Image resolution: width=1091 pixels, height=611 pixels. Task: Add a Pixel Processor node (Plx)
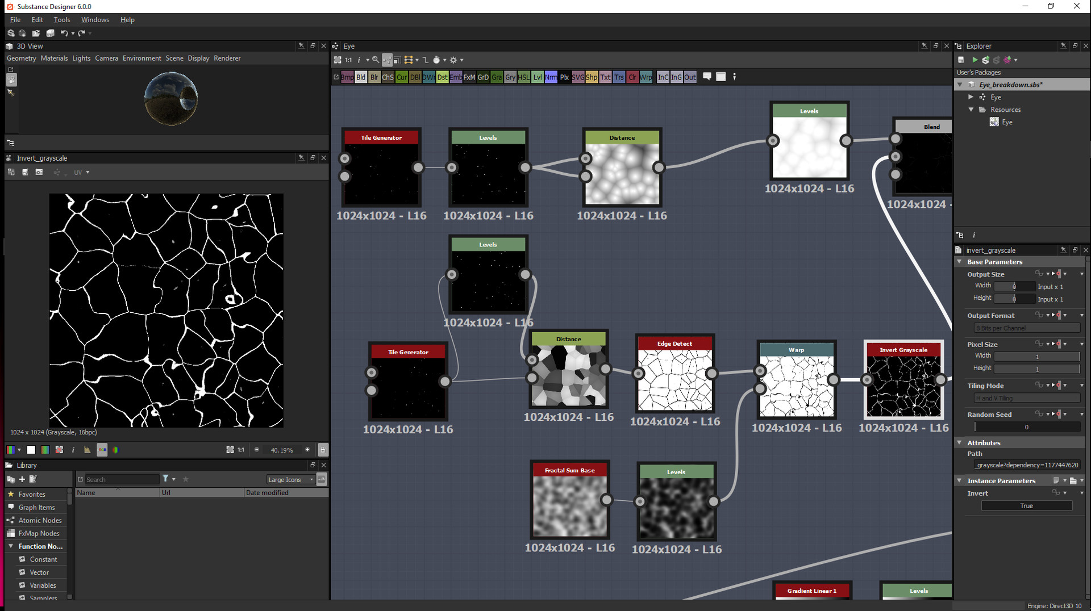tap(564, 77)
